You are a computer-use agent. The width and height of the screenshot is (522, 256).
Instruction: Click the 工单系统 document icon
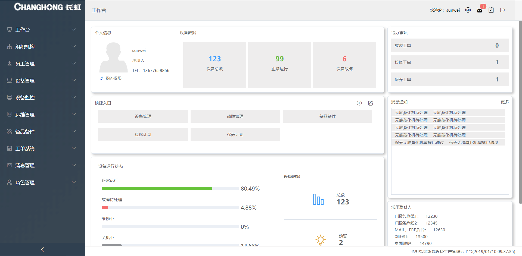pos(10,148)
